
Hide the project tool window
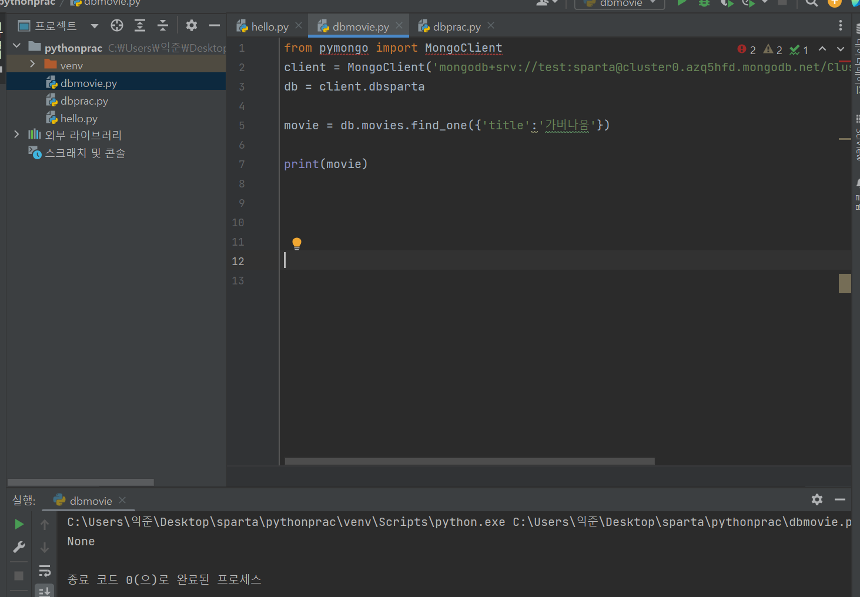(215, 25)
